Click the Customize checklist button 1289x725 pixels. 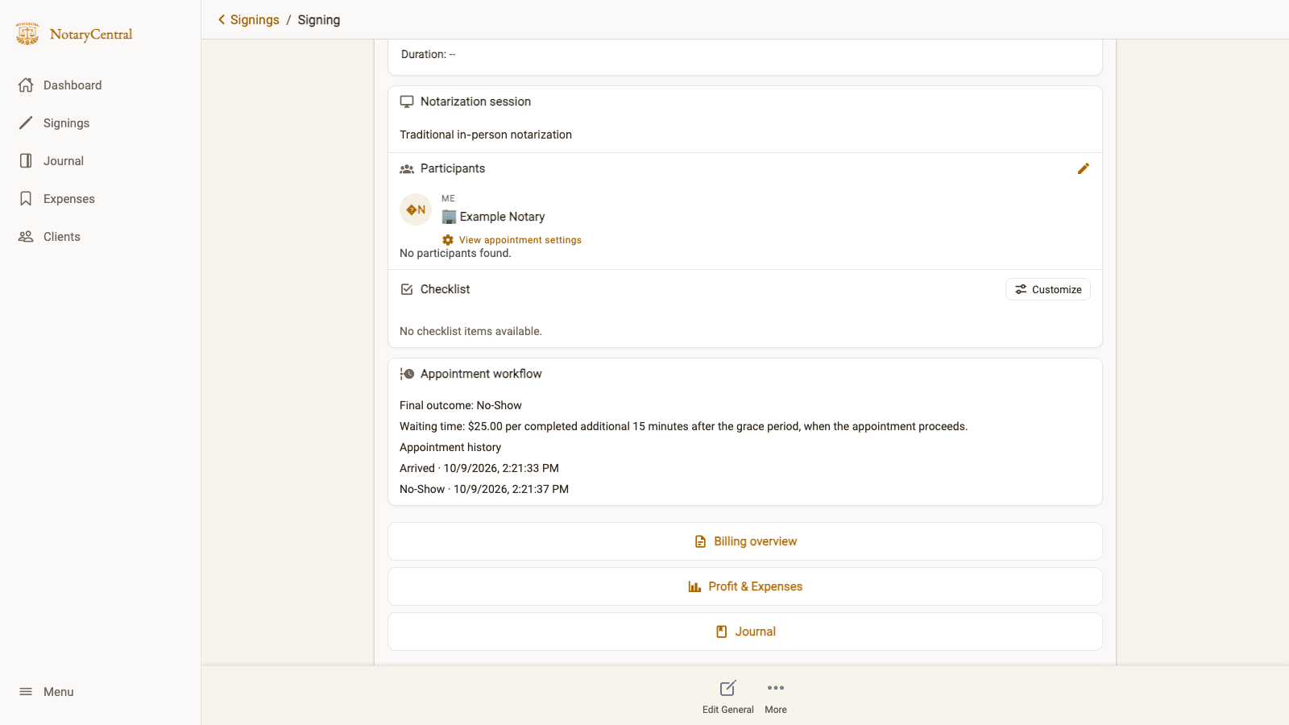1048,289
